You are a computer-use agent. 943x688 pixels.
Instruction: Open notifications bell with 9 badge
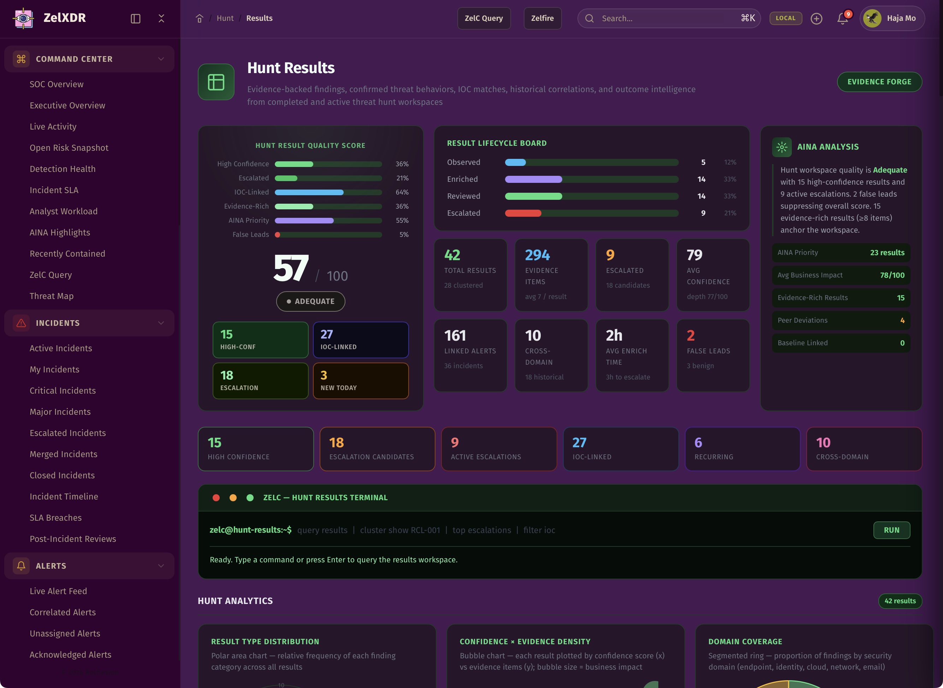pyautogui.click(x=843, y=18)
